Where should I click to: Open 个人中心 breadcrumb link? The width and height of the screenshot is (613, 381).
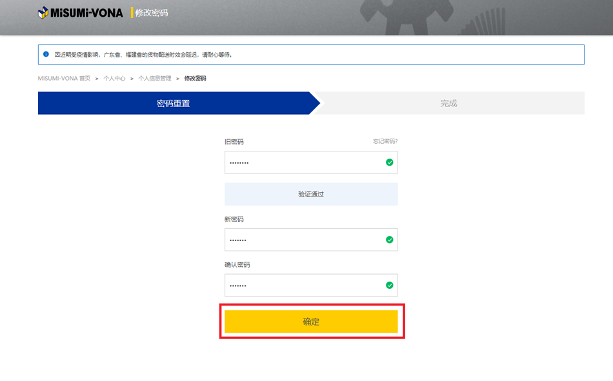coord(114,79)
